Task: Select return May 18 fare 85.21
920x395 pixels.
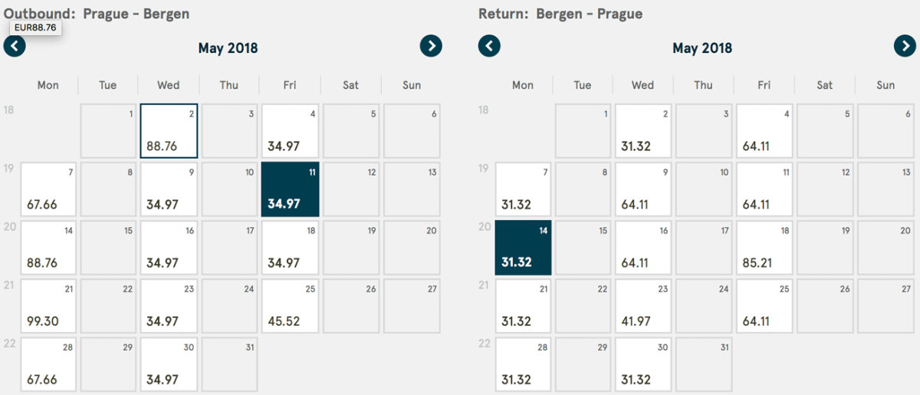Action: click(764, 247)
